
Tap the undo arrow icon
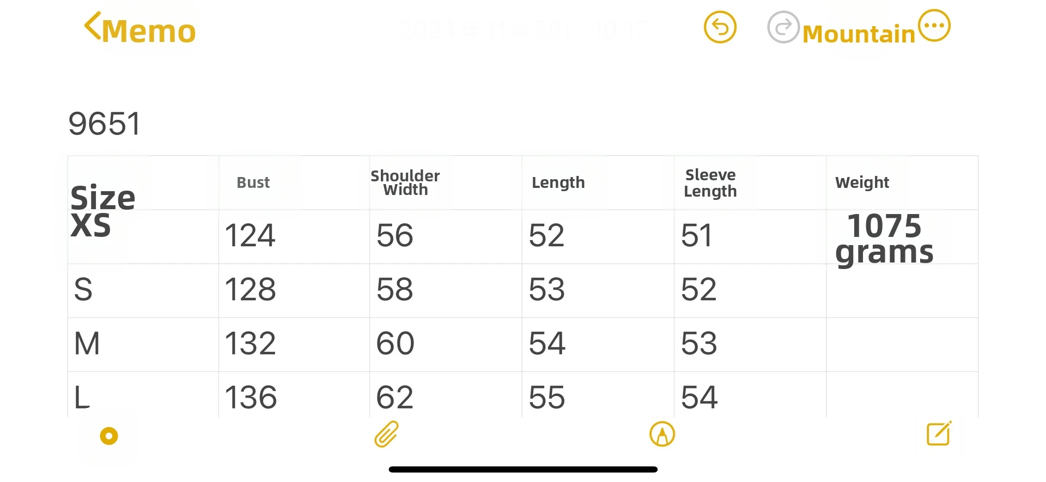[720, 27]
